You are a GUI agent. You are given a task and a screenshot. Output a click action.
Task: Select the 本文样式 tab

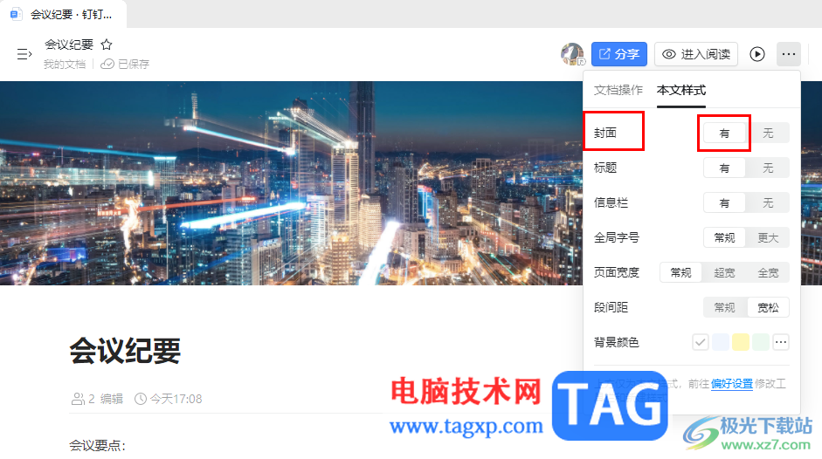coord(681,90)
